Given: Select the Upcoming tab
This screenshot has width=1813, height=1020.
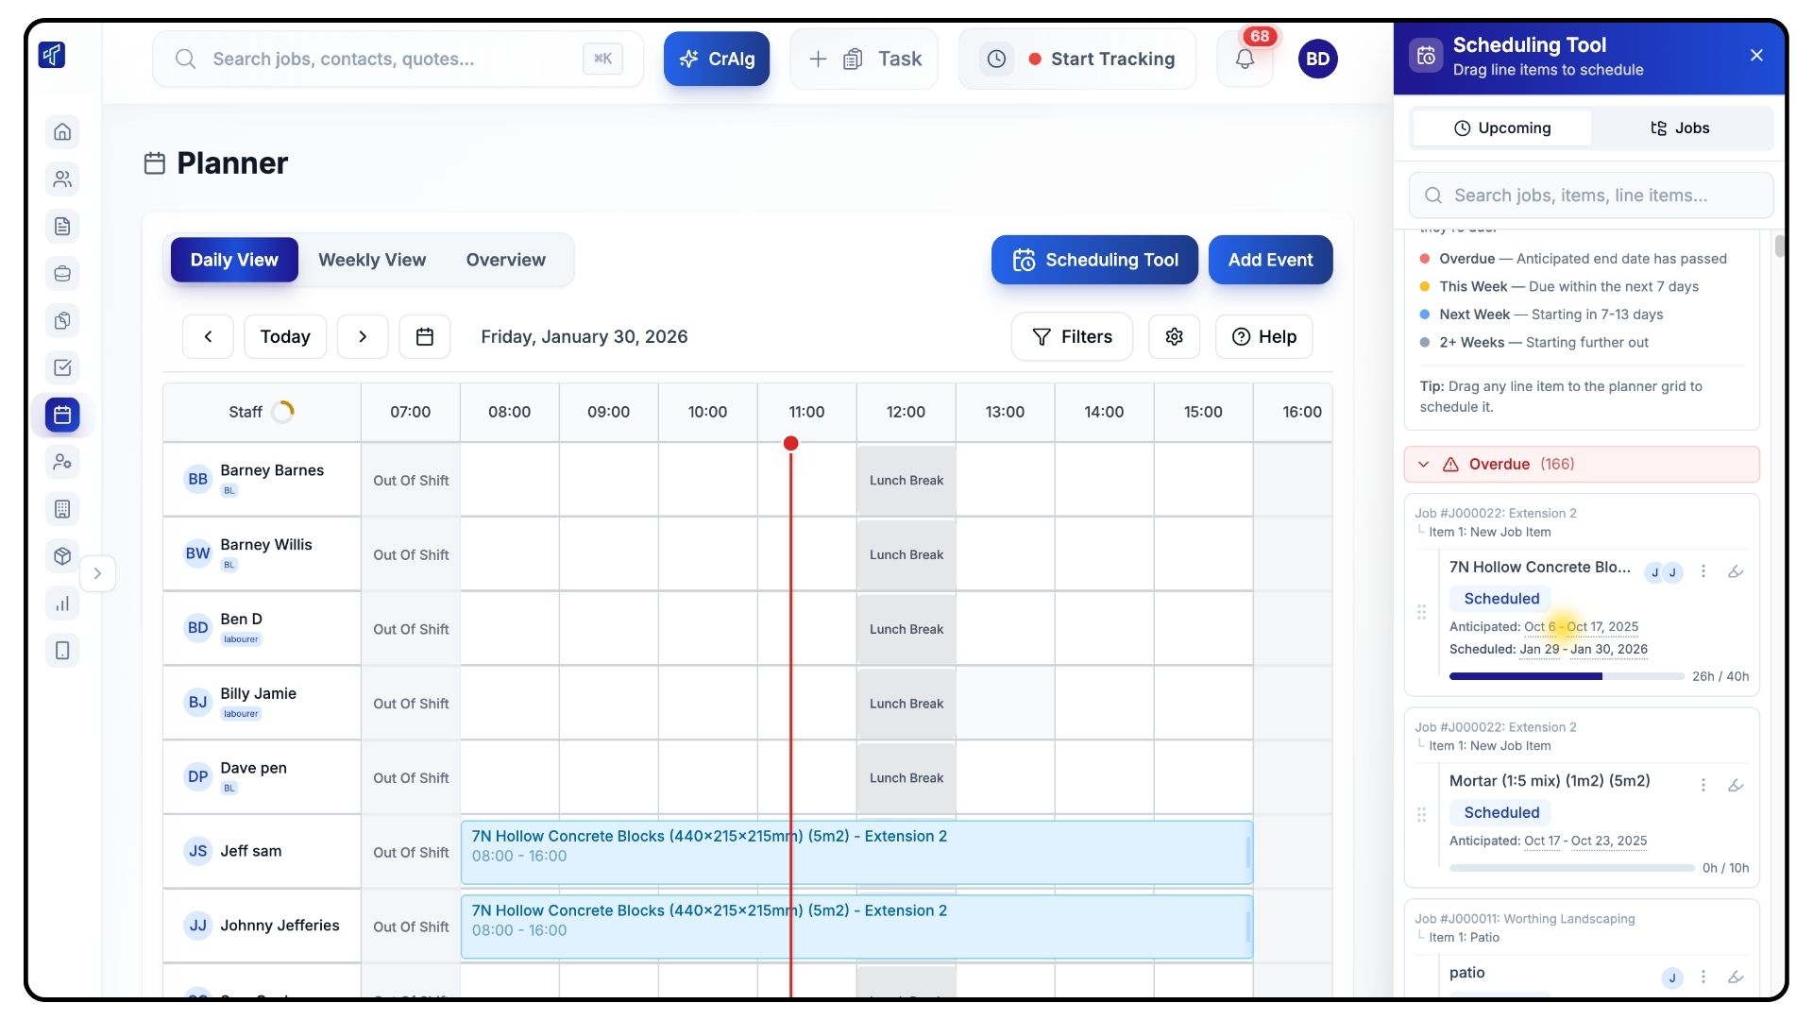Looking at the screenshot, I should tap(1501, 128).
